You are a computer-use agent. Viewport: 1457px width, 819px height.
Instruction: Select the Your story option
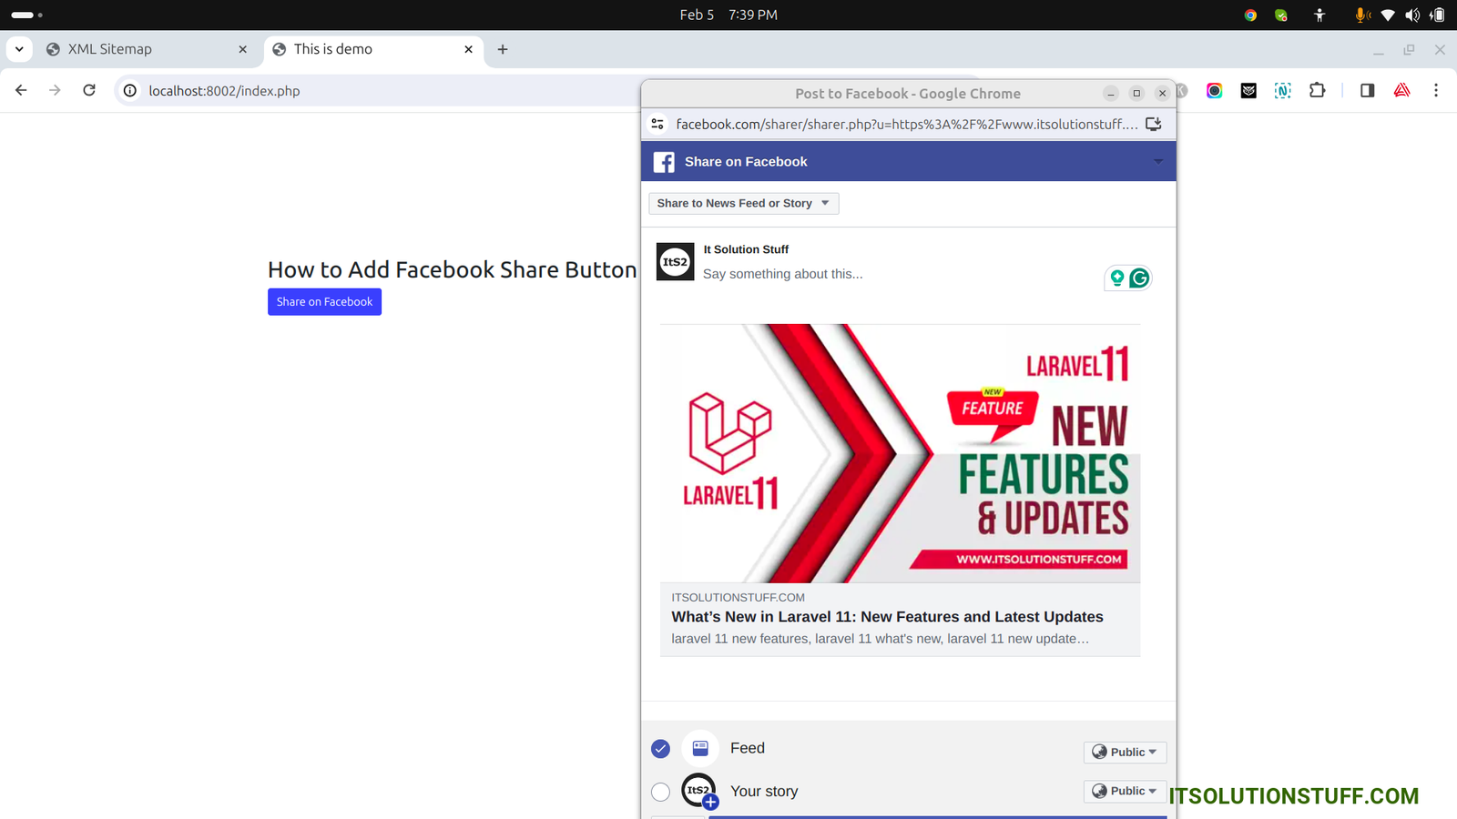(661, 792)
